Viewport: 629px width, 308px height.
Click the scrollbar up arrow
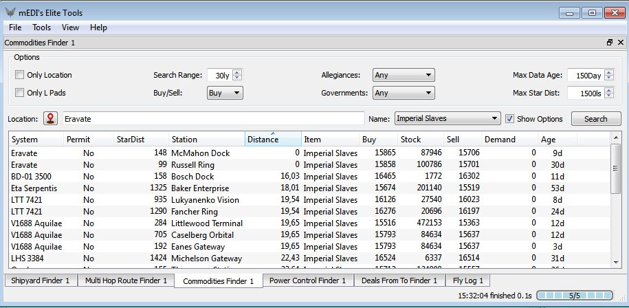(x=615, y=137)
